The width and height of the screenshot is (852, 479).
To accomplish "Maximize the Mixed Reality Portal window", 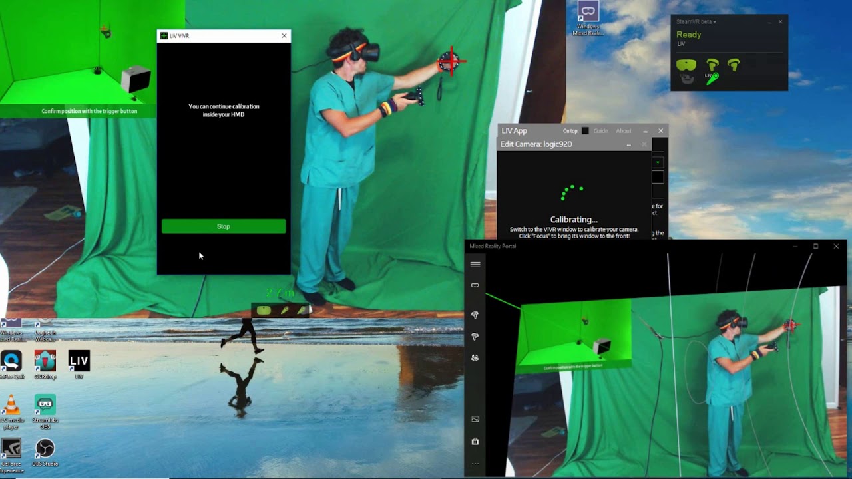I will 815,246.
